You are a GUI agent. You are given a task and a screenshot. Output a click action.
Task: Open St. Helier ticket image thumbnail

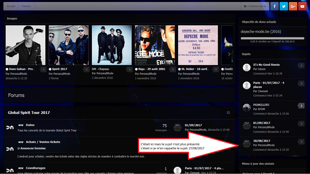(198, 45)
